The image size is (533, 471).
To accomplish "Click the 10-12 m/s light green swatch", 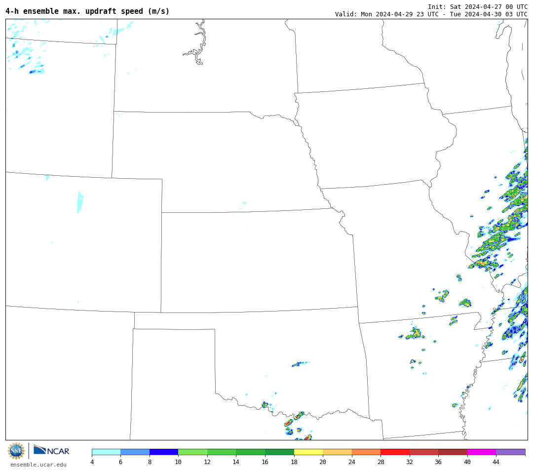I will coord(193,452).
